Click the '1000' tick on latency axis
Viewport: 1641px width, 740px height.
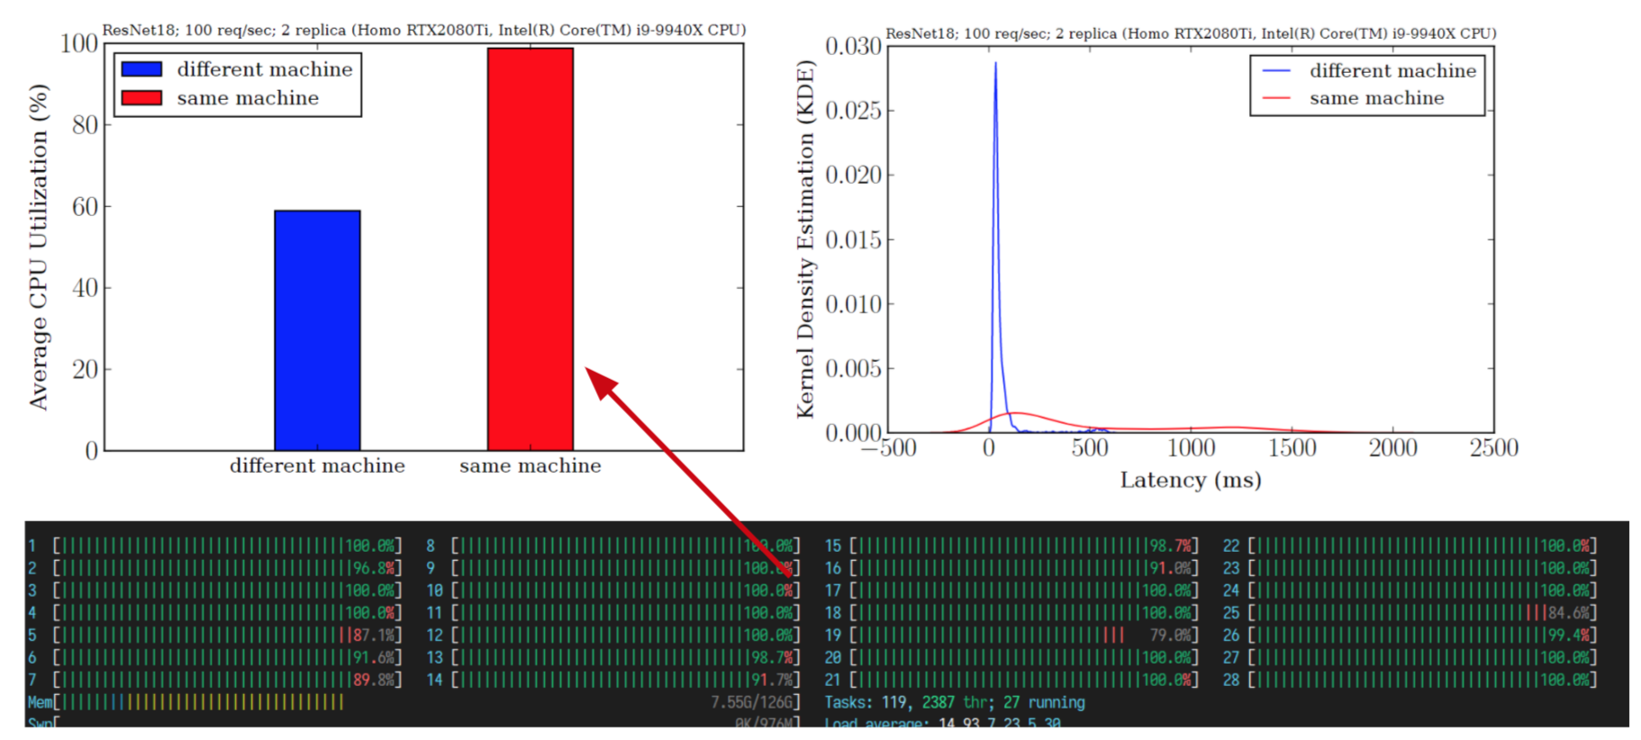(x=1191, y=447)
